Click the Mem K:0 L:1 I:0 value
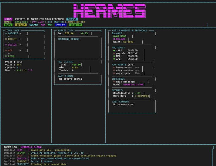 click(x=24, y=70)
